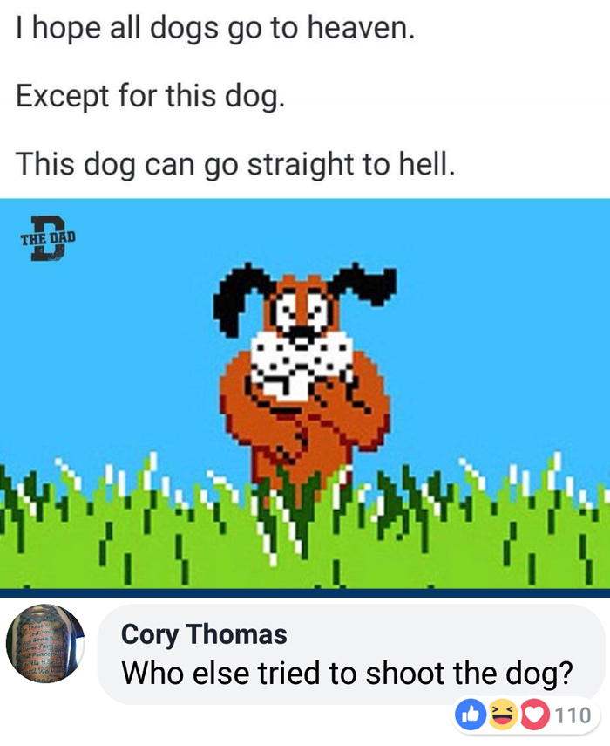Select the comment text about shooting the dog
This screenshot has height=746, width=610.
tap(348, 674)
